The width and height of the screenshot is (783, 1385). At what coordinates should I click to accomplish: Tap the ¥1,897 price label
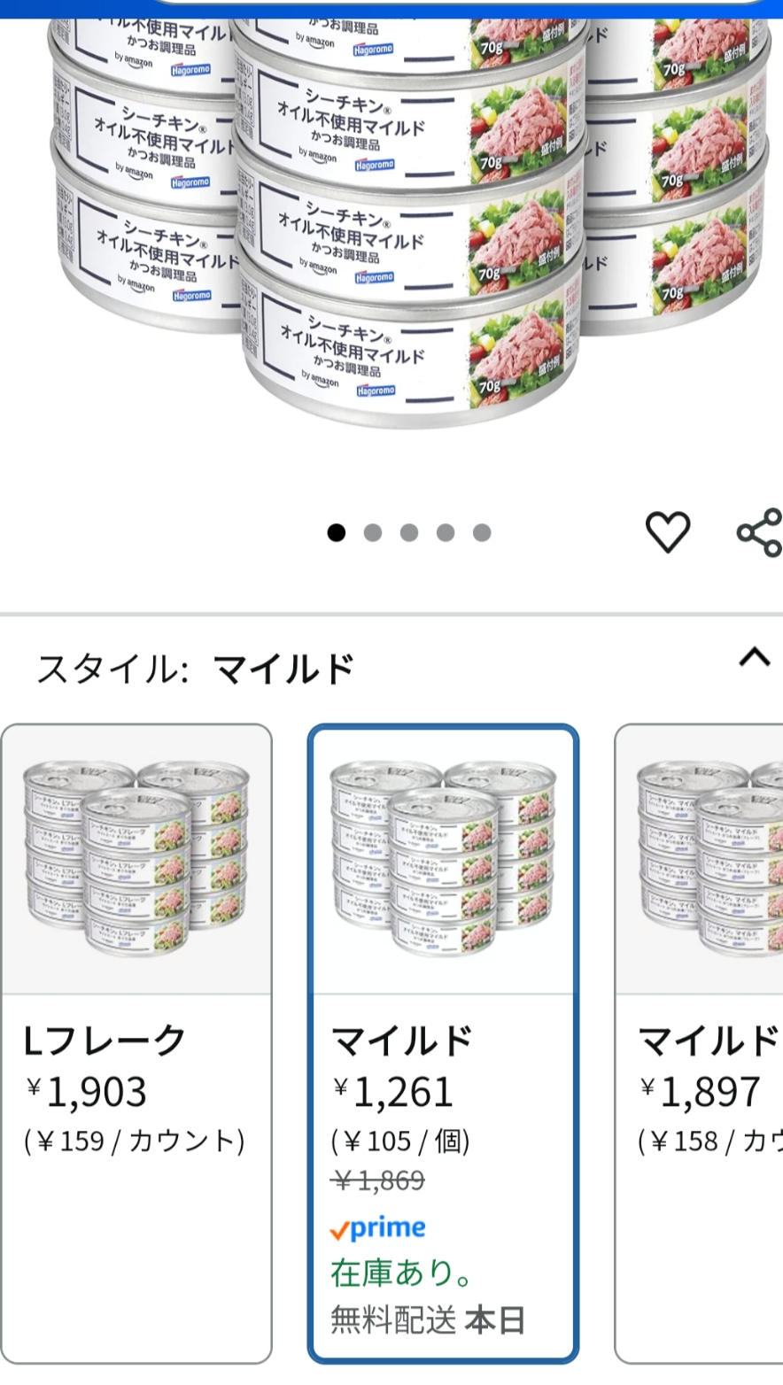701,1093
